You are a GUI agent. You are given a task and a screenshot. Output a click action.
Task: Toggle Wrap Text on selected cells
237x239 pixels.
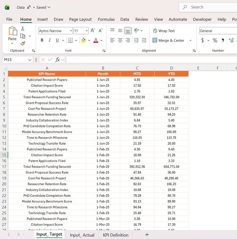(x=164, y=31)
